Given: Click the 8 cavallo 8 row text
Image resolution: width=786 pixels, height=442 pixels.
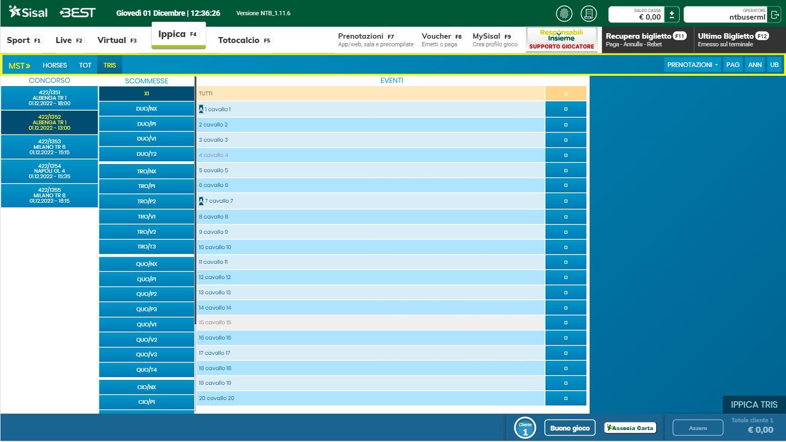Looking at the screenshot, I should pos(214,217).
